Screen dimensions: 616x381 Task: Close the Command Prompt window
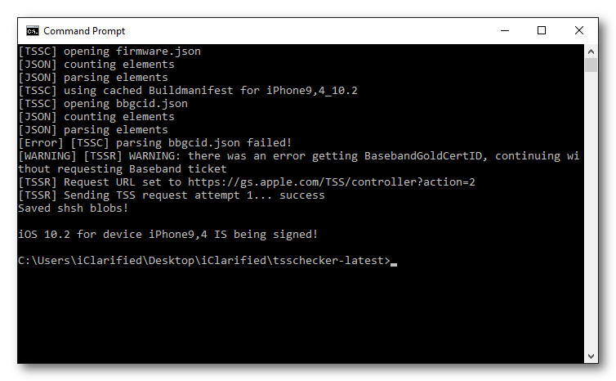[x=579, y=31]
